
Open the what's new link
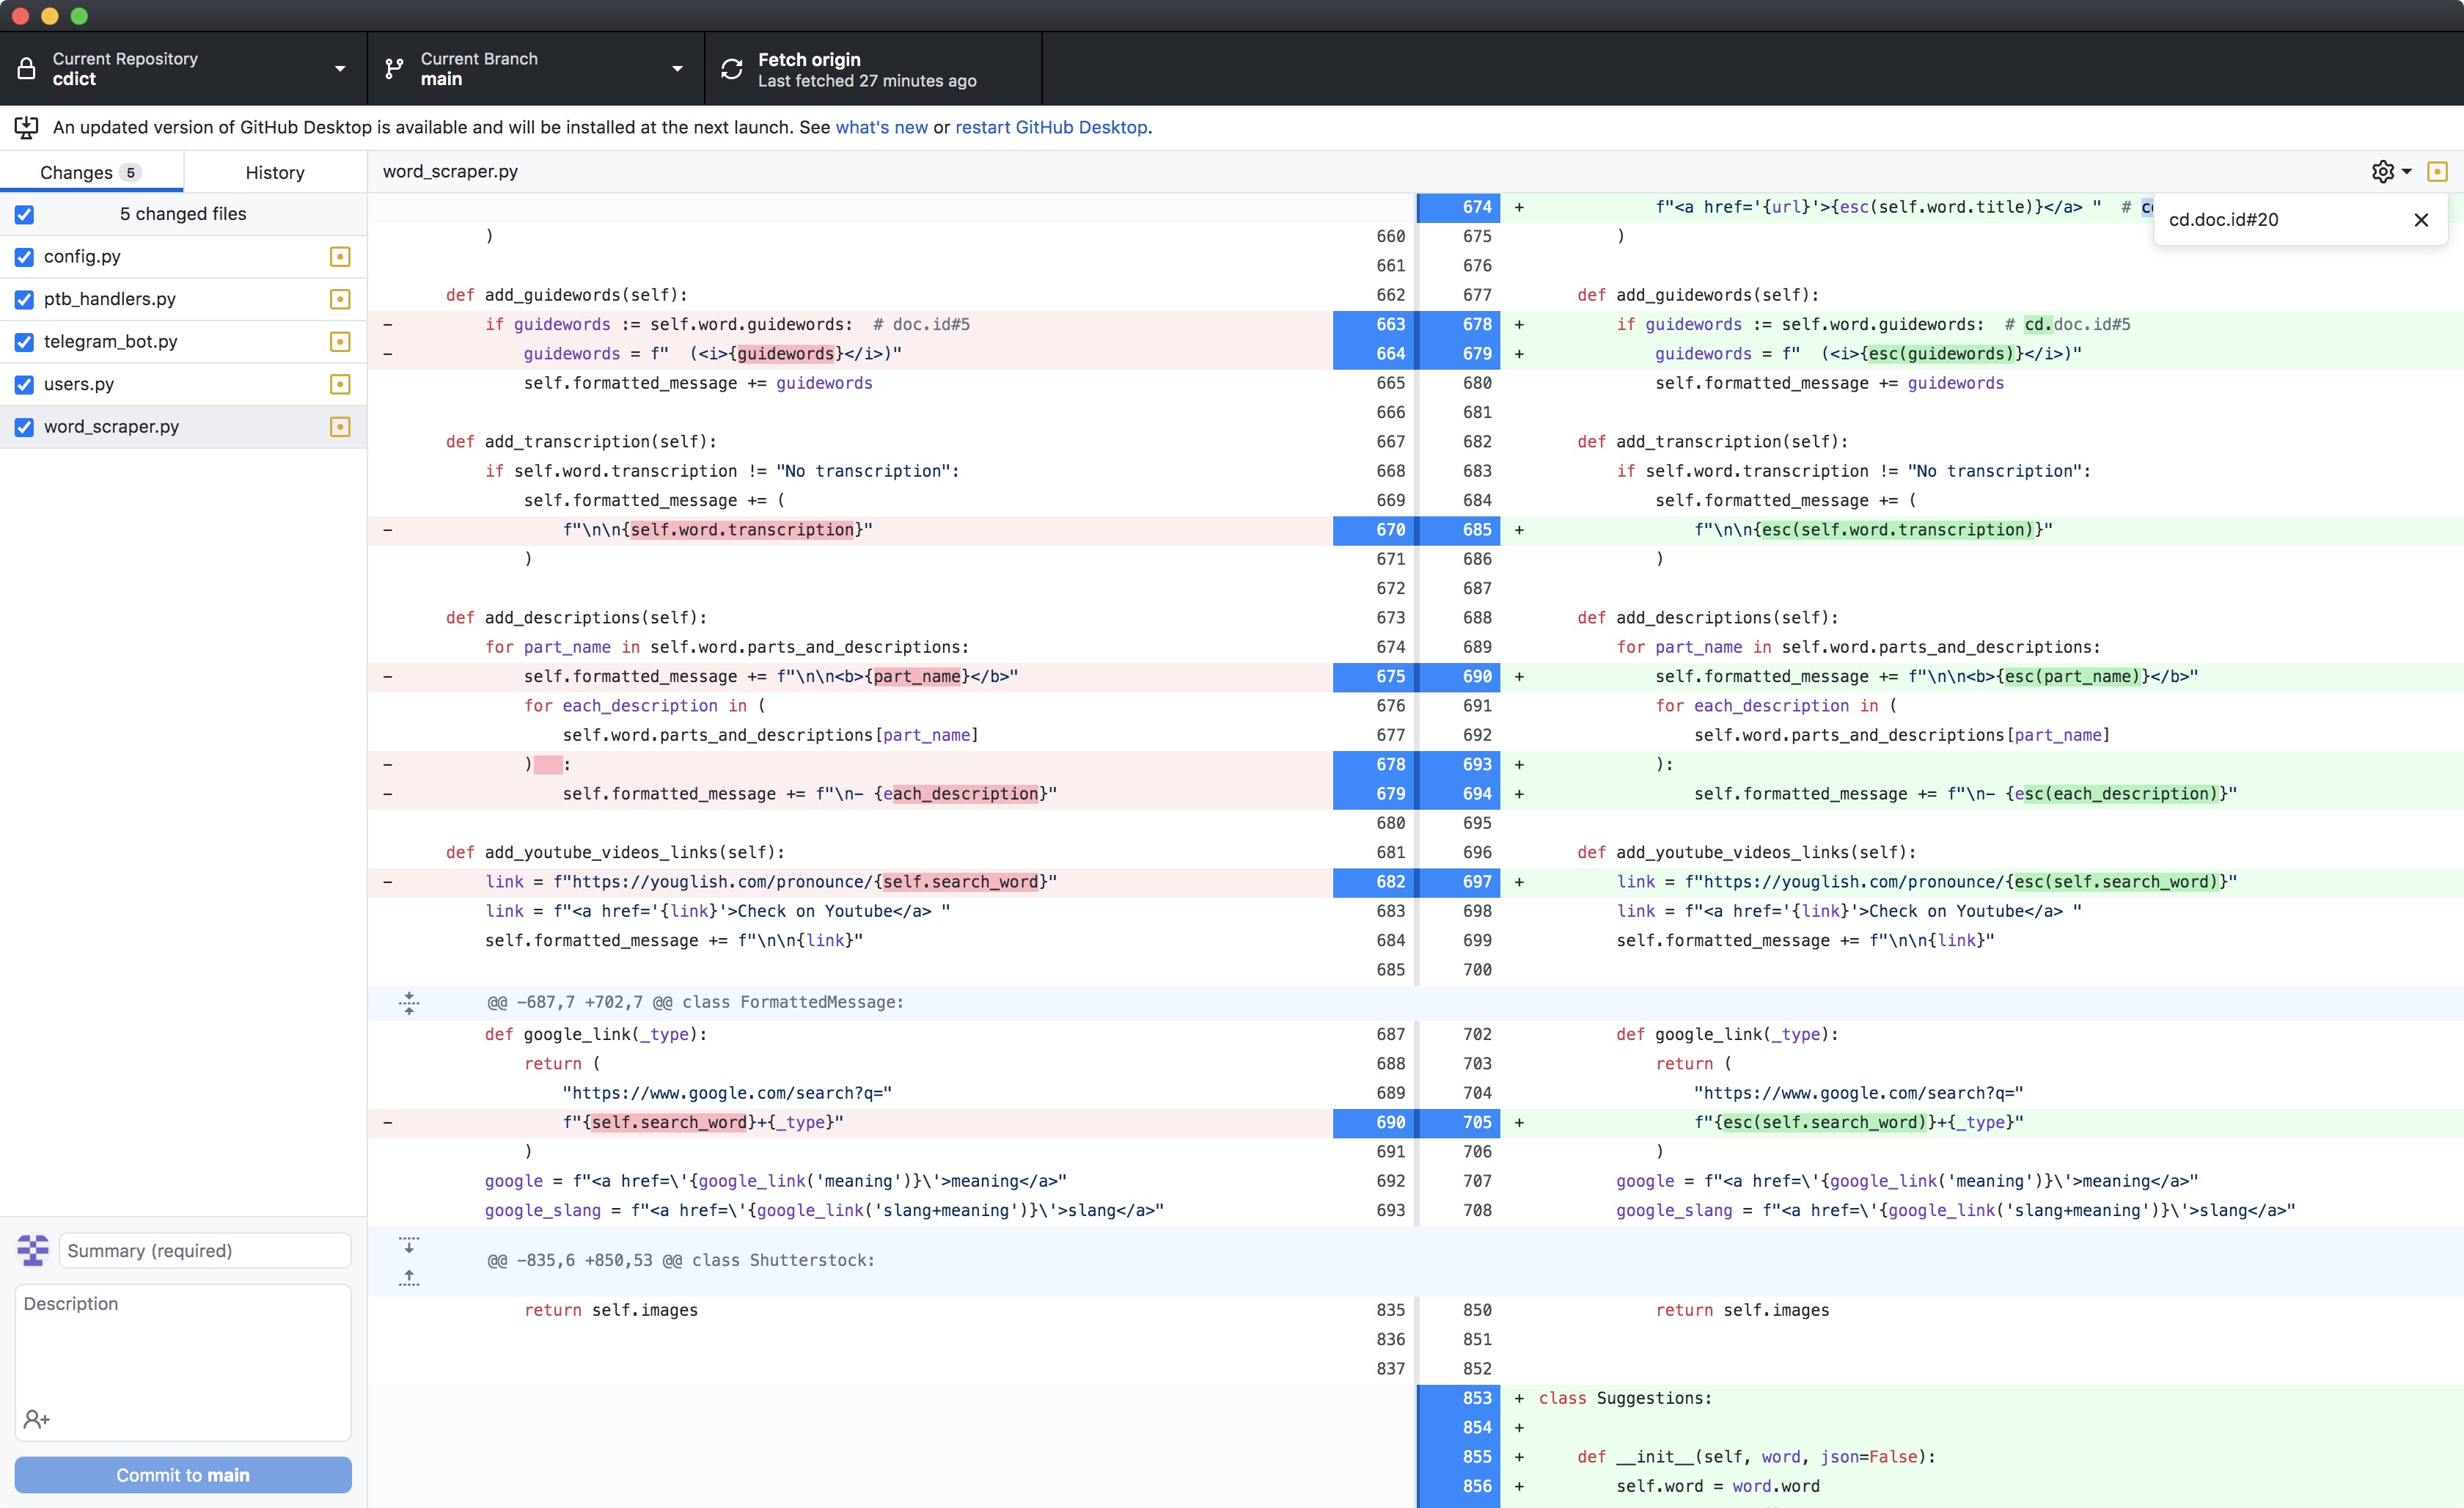click(881, 127)
